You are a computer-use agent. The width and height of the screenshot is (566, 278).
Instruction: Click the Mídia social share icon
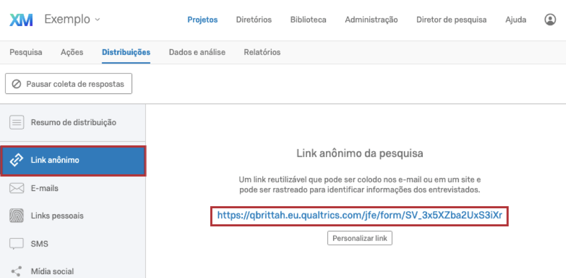pyautogui.click(x=16, y=271)
